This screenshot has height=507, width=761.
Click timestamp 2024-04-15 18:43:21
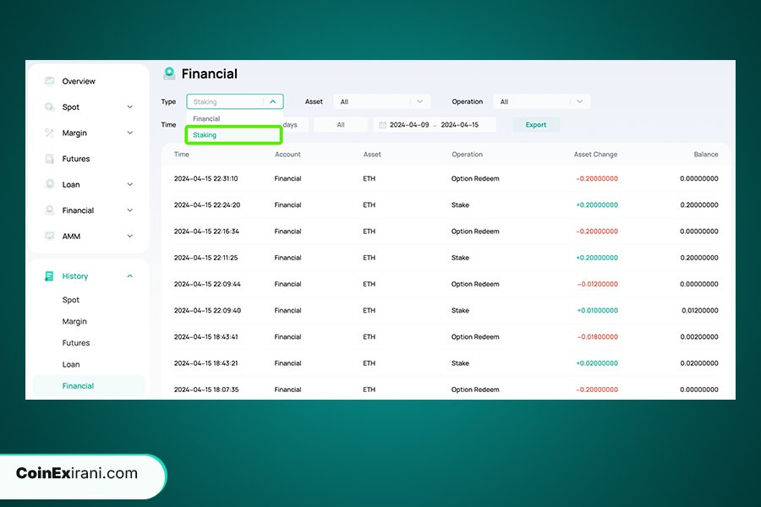[205, 363]
